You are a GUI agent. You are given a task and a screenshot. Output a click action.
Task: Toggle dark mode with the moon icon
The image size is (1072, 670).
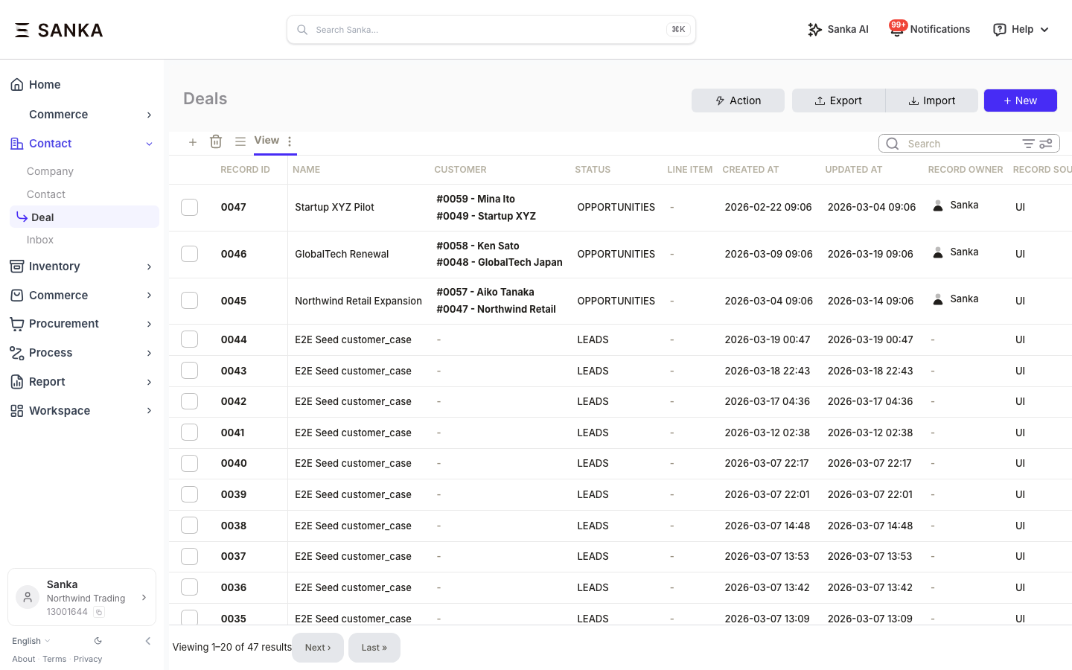pos(98,640)
